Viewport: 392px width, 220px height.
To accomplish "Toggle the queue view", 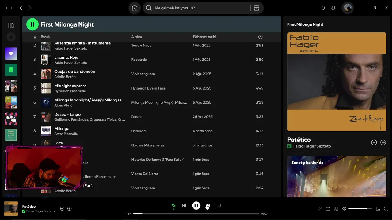I will point(328,209).
